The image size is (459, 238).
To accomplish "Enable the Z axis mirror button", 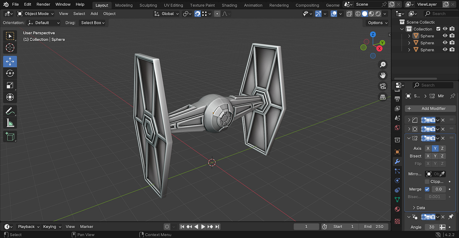I will (x=442, y=148).
